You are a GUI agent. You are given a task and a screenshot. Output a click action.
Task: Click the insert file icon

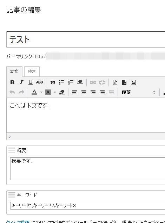pos(124,82)
